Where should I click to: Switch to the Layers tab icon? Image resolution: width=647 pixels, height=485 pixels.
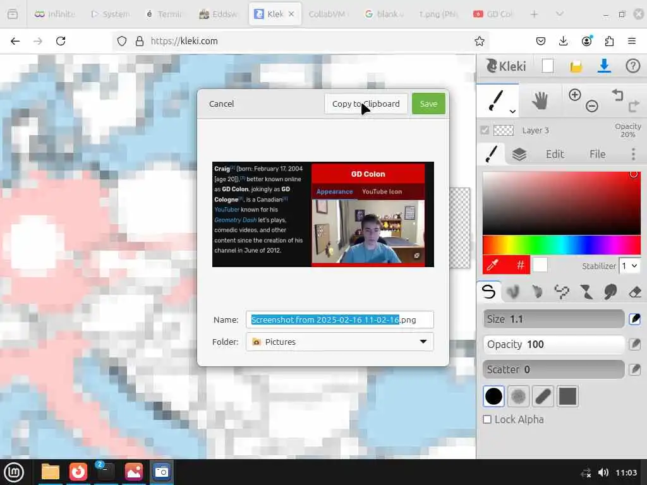point(519,154)
